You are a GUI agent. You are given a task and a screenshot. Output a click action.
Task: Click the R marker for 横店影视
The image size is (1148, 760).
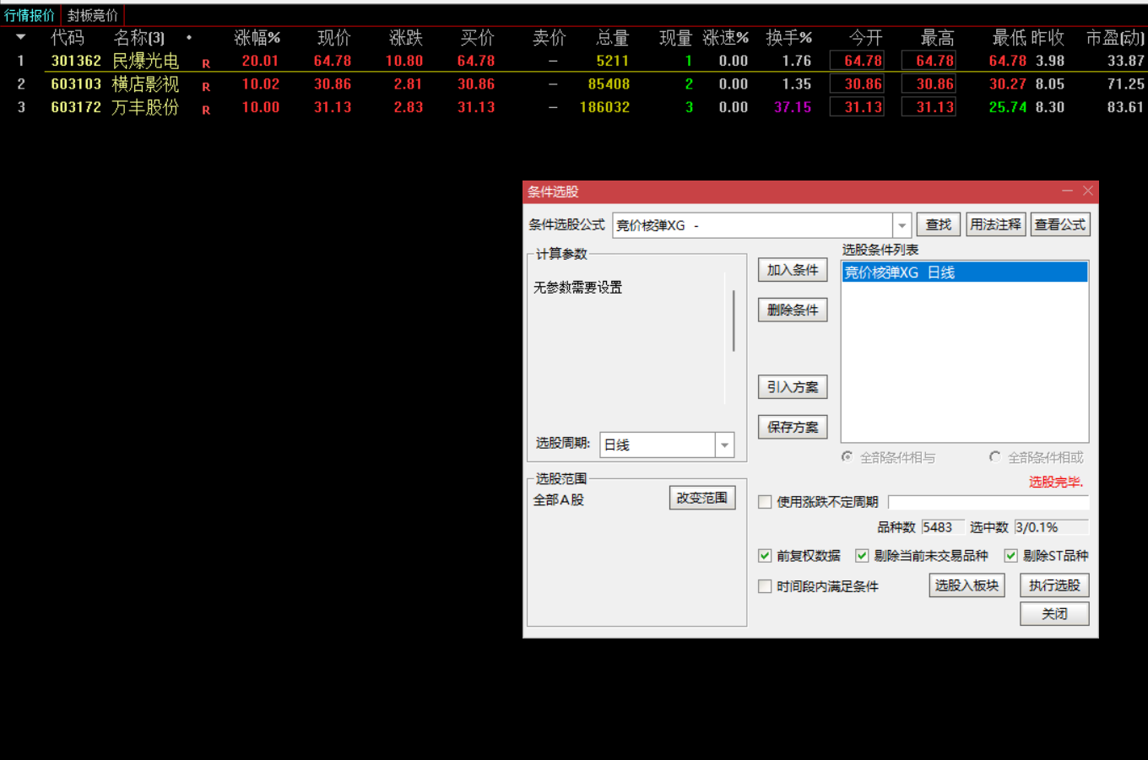tap(206, 86)
